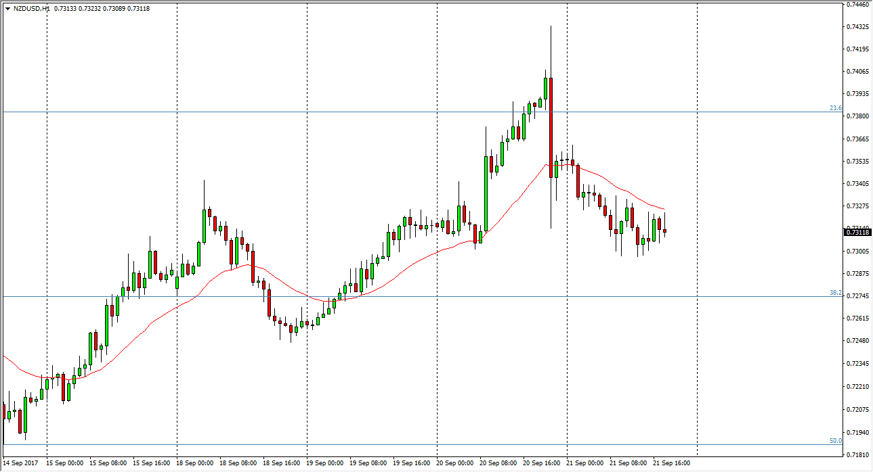Click the triangle arrow beside NZDUSD,H1
873x472 pixels.
[x=7, y=9]
